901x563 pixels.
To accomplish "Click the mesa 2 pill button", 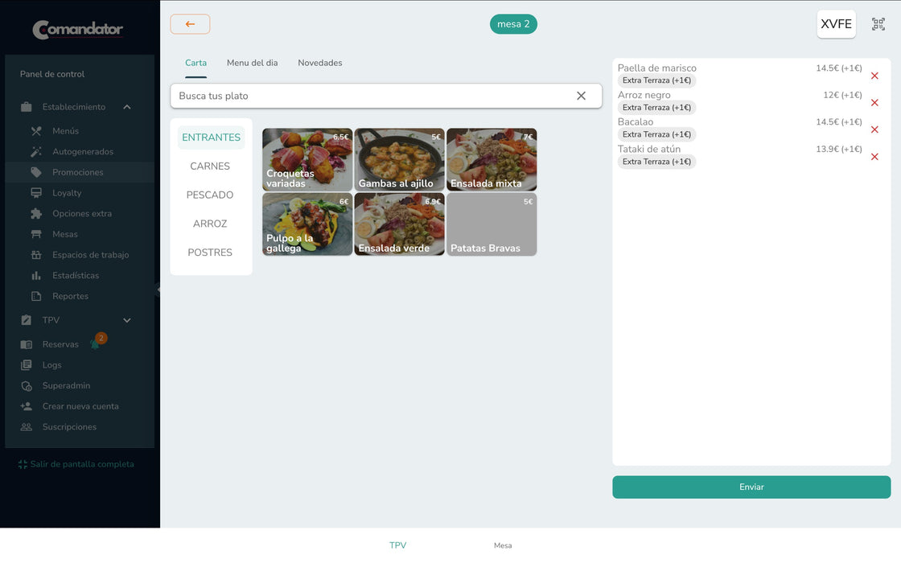I will 513,24.
